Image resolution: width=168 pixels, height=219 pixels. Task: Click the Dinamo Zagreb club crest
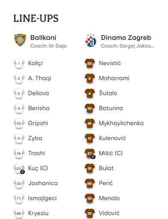click(x=91, y=40)
